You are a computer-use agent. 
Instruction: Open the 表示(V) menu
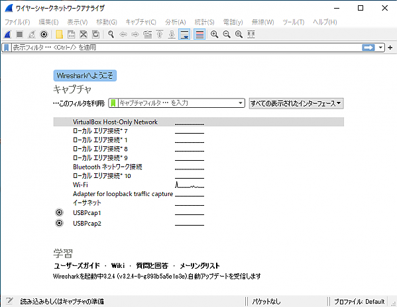point(78,22)
